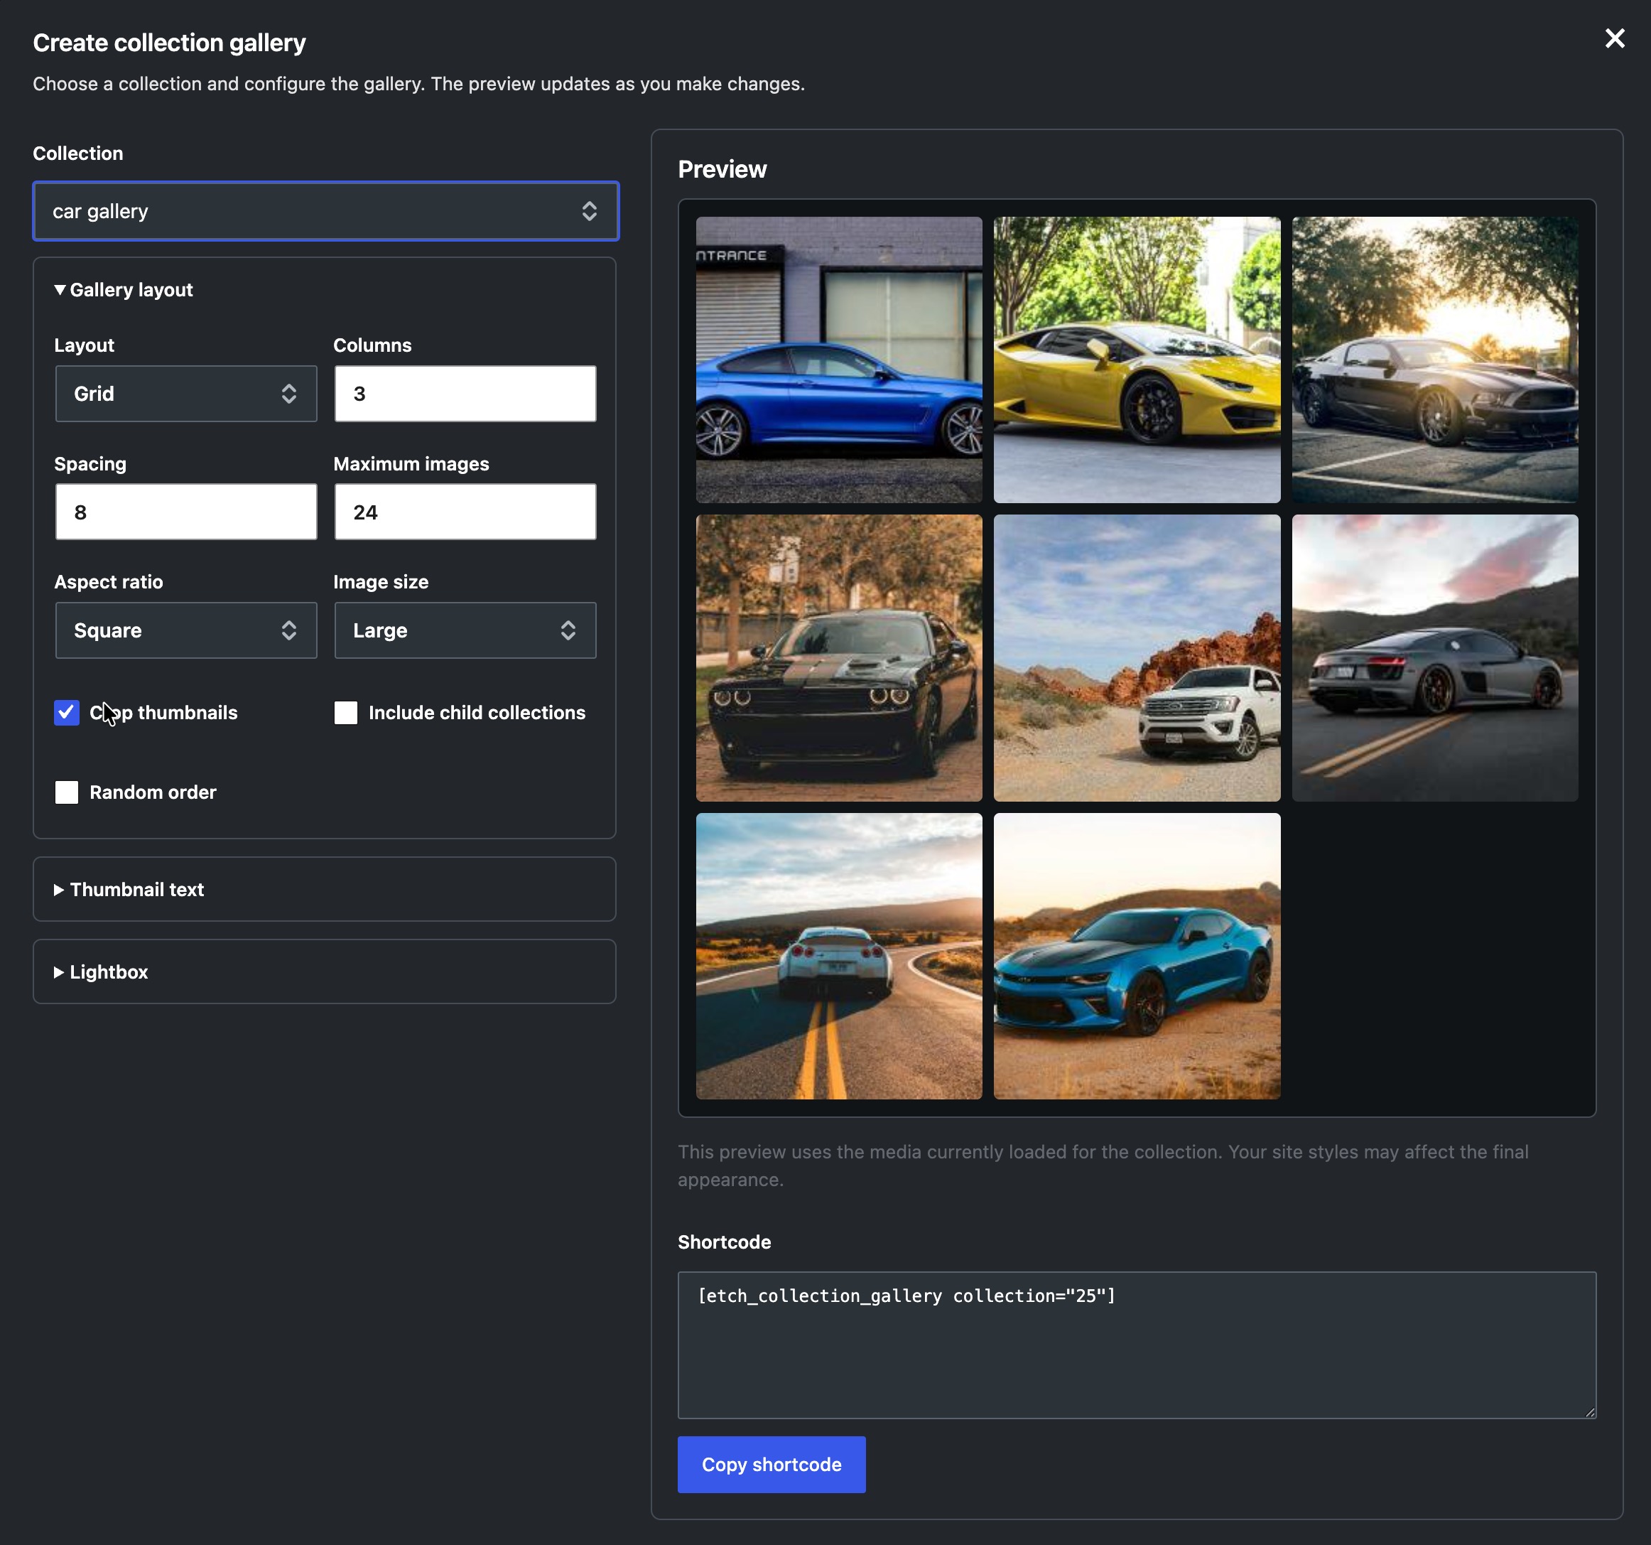Click the Spacing input field
Image resolution: width=1651 pixels, height=1545 pixels.
tap(186, 512)
